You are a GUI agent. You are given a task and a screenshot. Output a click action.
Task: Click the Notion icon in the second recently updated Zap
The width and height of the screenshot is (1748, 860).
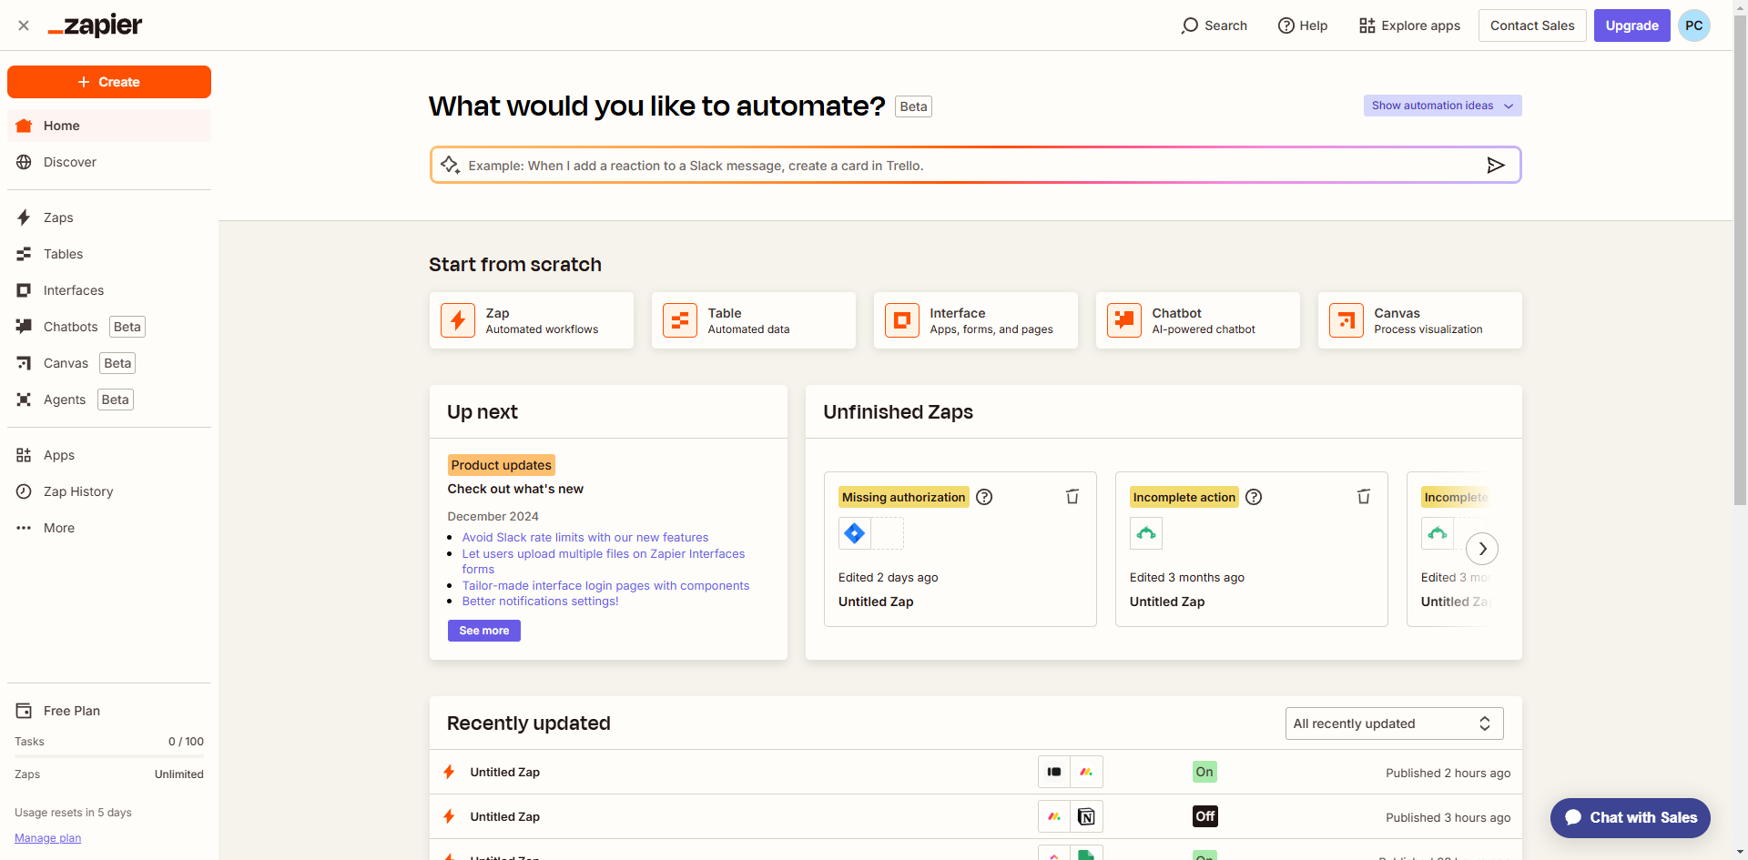(x=1085, y=816)
